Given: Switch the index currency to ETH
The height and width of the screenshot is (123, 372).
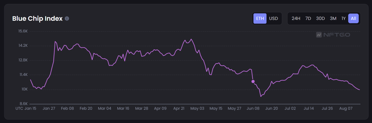Looking at the screenshot, I should (x=260, y=18).
